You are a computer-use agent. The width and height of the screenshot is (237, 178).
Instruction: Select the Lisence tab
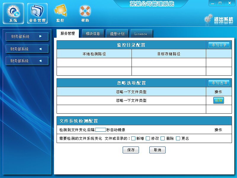pyautogui.click(x=141, y=34)
